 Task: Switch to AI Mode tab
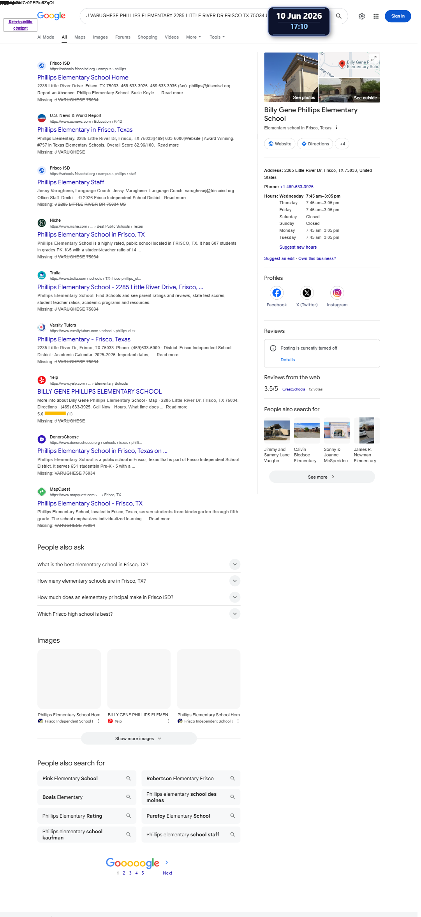click(46, 37)
